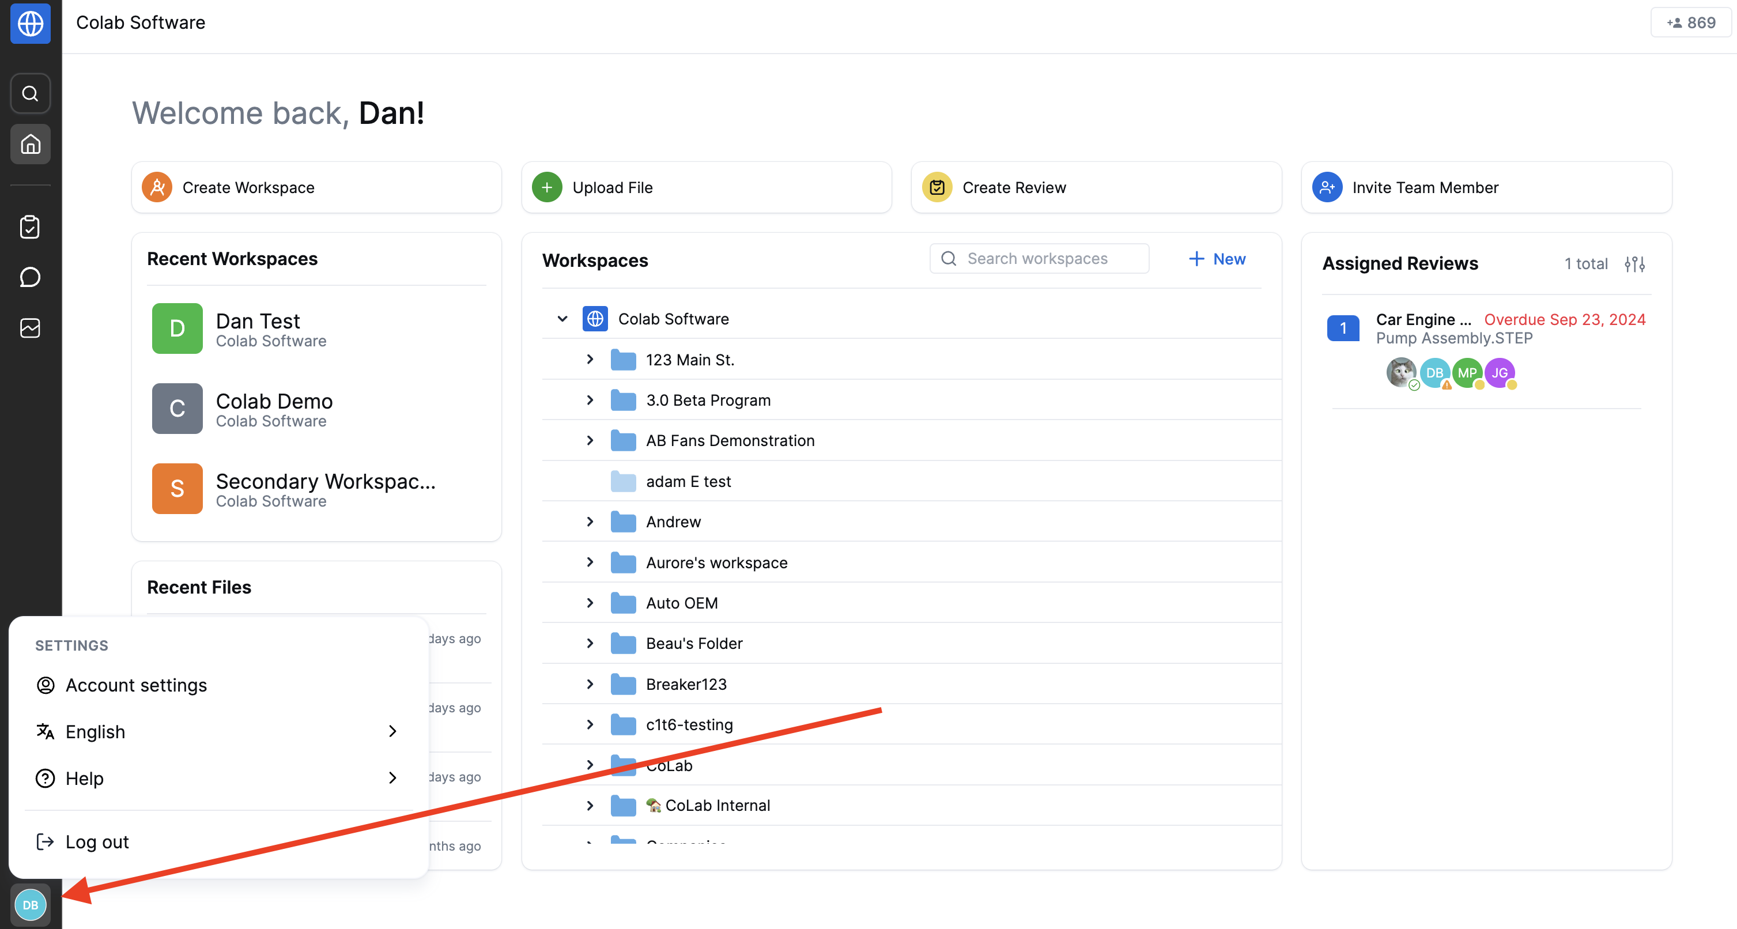Click the yellow Create Review icon
The image size is (1737, 929).
click(x=937, y=187)
